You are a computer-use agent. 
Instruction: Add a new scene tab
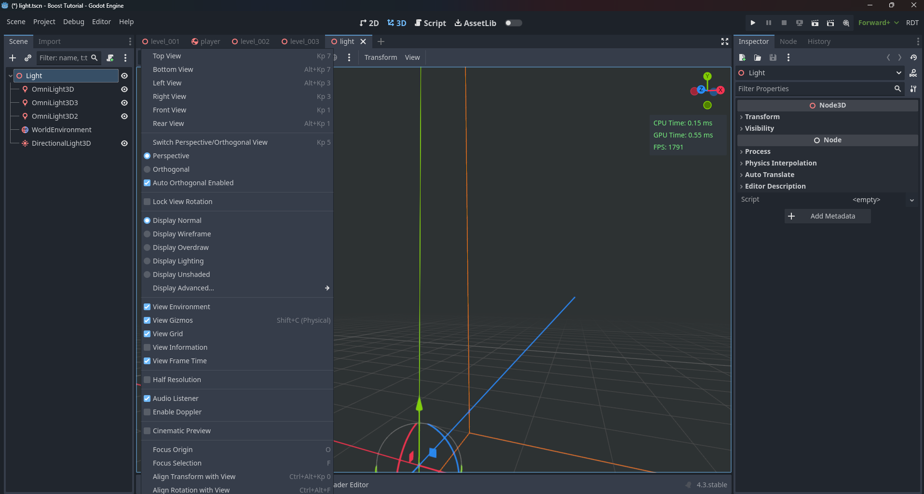coord(381,41)
